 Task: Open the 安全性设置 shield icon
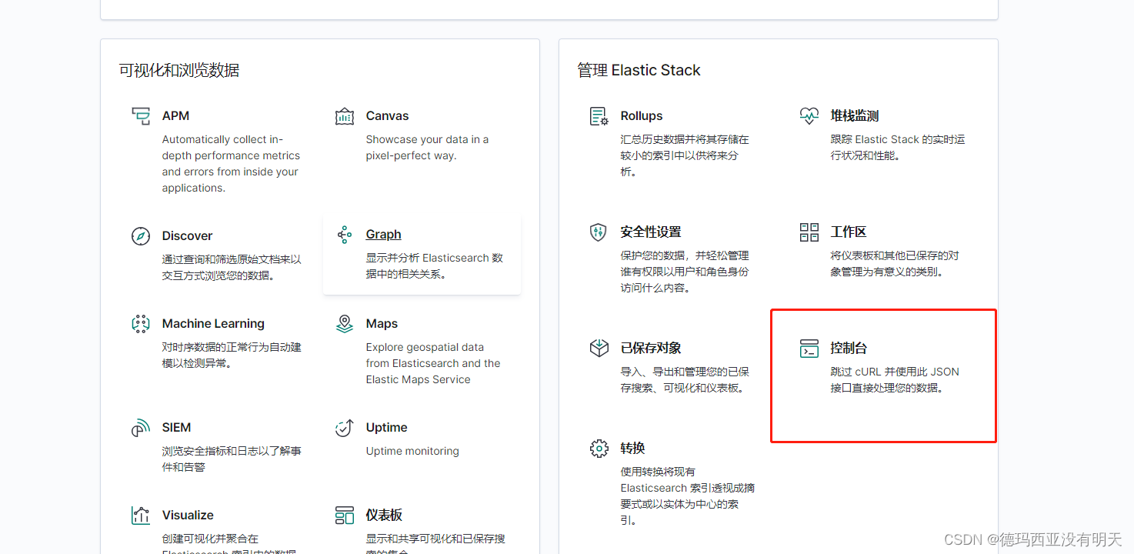599,232
